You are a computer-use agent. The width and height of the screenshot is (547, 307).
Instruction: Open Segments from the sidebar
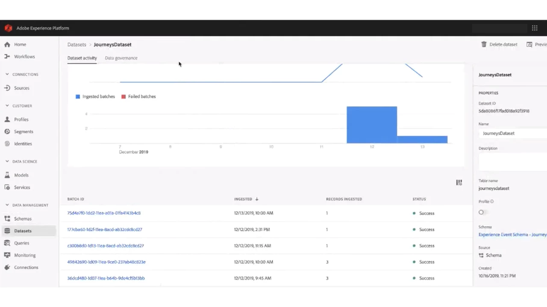click(x=24, y=131)
